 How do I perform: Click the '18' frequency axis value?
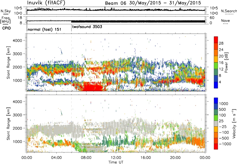coord(20,18)
